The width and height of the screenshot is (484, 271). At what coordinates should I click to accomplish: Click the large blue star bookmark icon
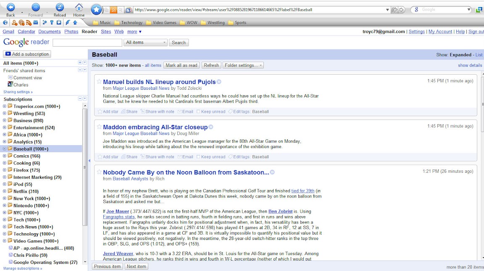tap(96, 10)
